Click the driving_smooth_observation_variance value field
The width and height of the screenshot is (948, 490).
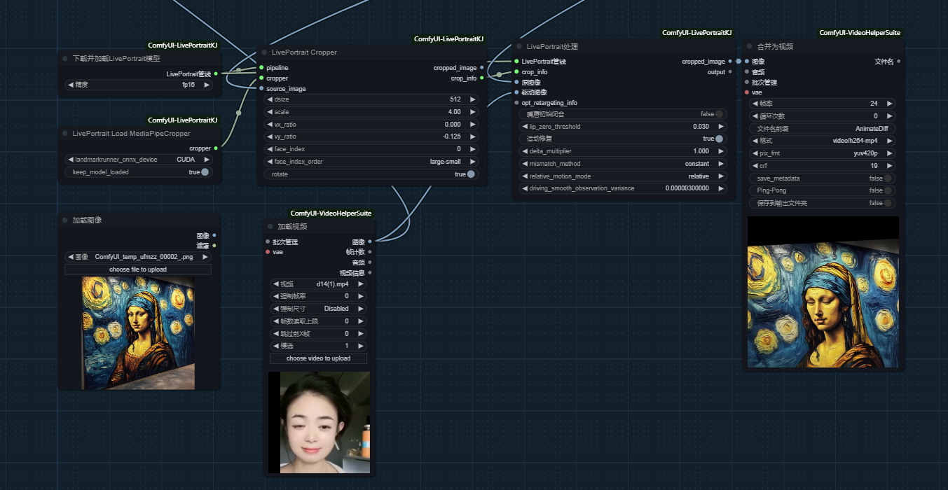623,188
